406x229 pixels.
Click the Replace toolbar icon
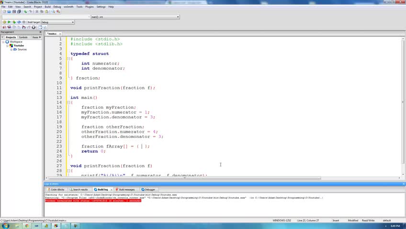coord(58,11)
